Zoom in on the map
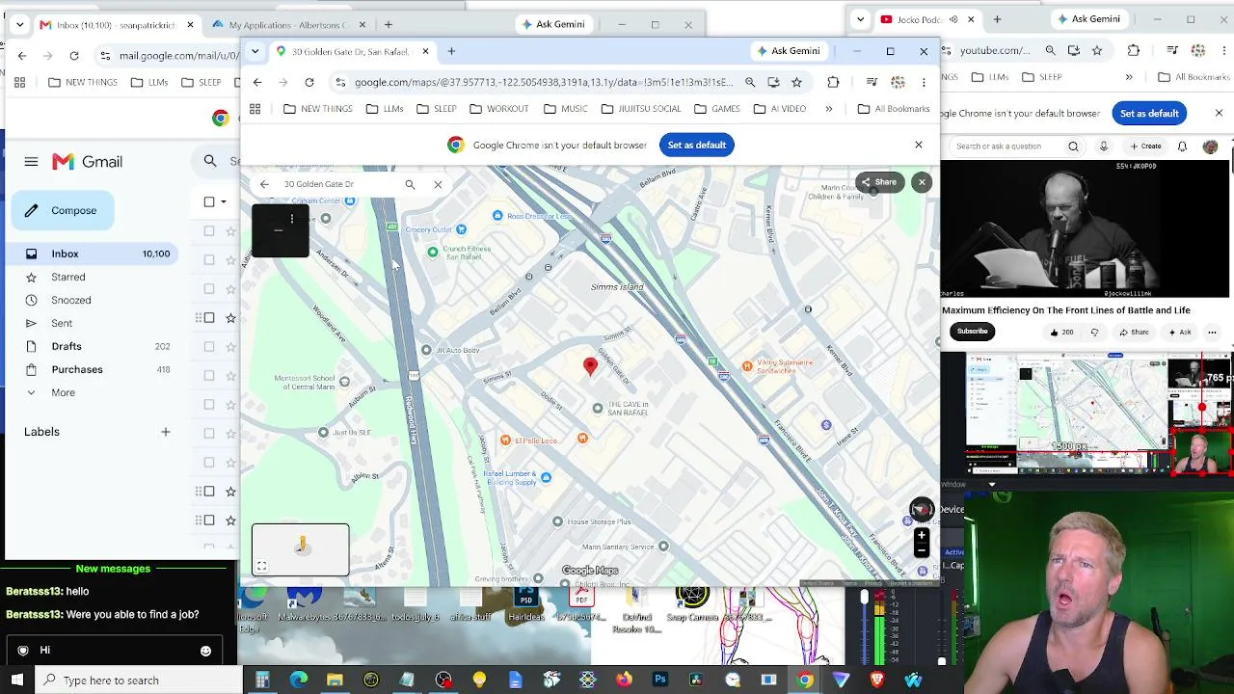1234x694 pixels. [x=922, y=535]
